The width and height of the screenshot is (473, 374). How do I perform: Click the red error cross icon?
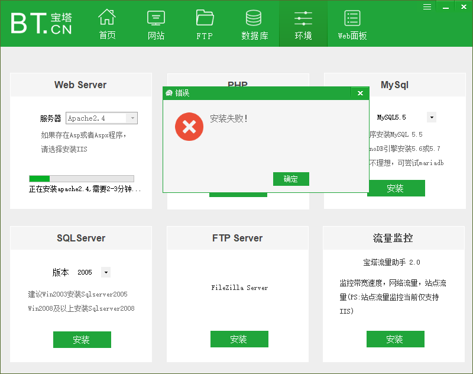pyautogui.click(x=189, y=127)
